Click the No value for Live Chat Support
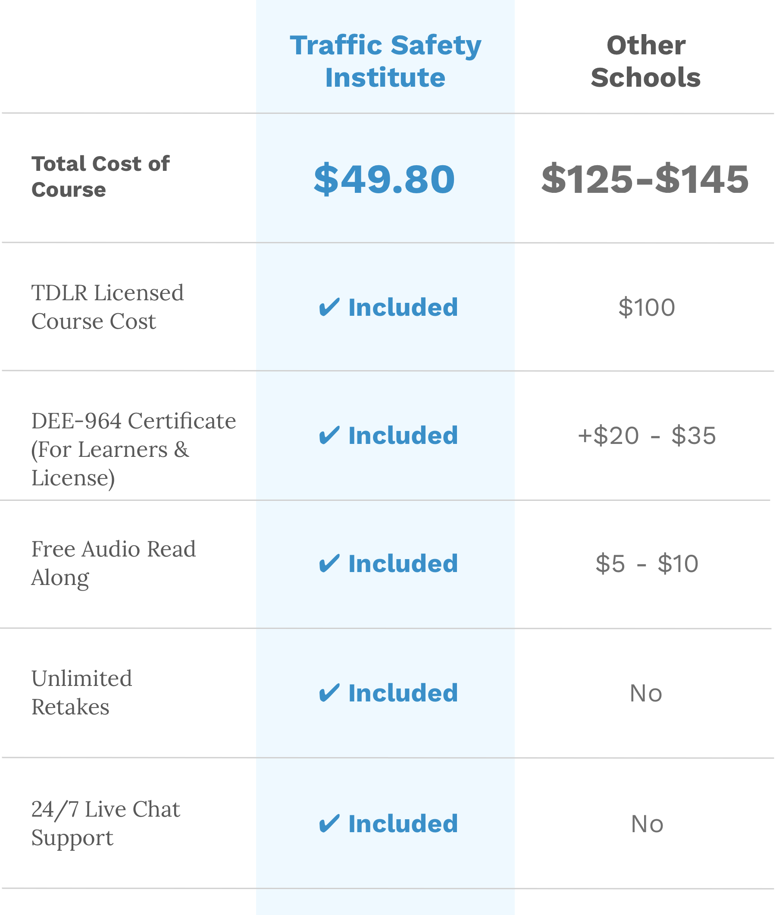 [x=647, y=824]
